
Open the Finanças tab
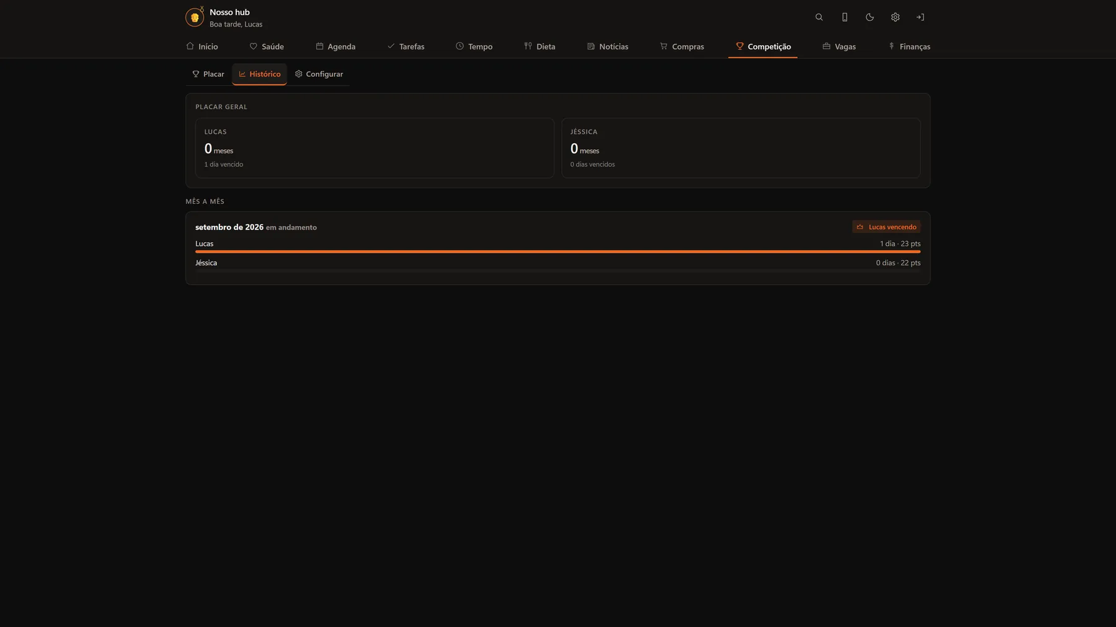click(909, 46)
